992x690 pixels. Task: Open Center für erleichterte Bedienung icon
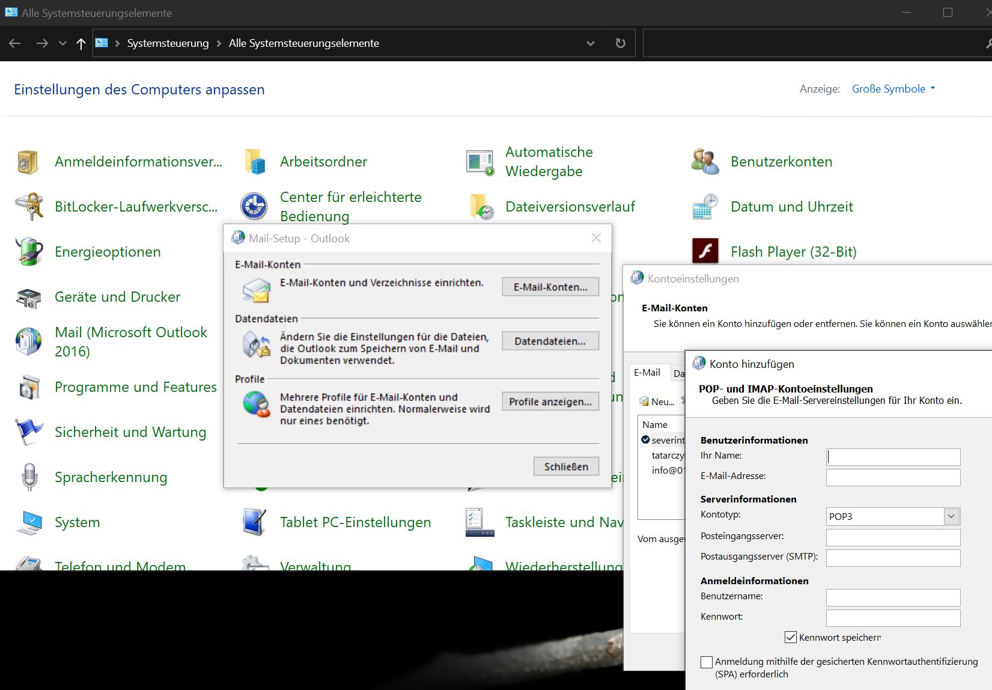254,206
